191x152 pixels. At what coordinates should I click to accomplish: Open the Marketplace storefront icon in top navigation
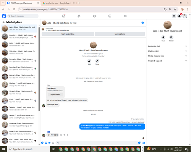(x=110, y=16)
